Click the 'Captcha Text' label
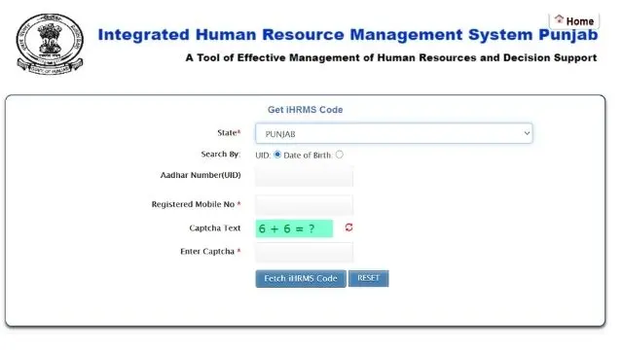The width and height of the screenshot is (623, 350). coord(214,228)
